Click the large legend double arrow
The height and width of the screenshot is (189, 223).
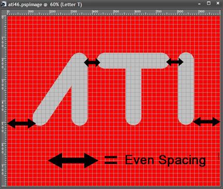pyautogui.click(x=73, y=160)
